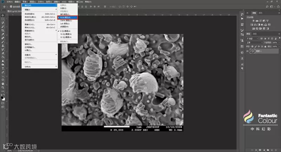Toggle the auto-select checkbox in options bar
Screen dimensions: 281x152
click(11, 6)
